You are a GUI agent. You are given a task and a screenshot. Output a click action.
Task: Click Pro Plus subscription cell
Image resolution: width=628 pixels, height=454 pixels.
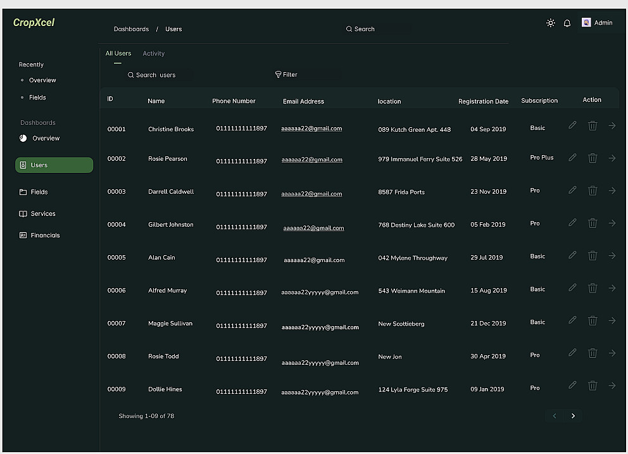541,158
